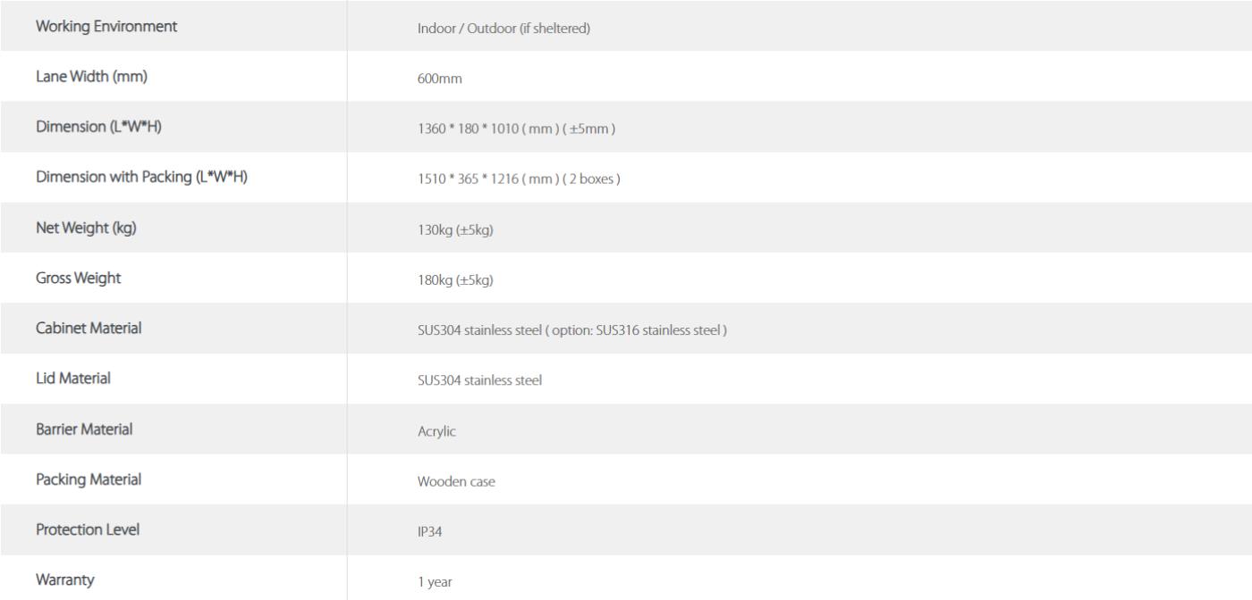Image resolution: width=1252 pixels, height=600 pixels.
Task: Select the Indoor / Outdoor value text
Action: pos(503,29)
